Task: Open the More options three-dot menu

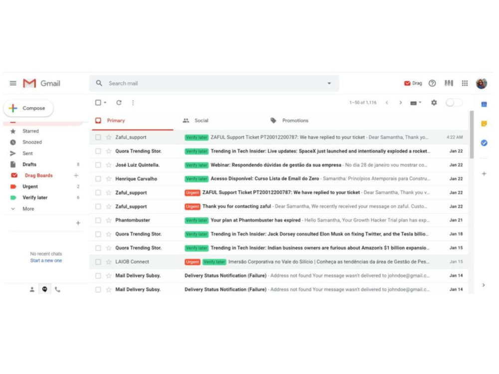Action: click(x=133, y=103)
